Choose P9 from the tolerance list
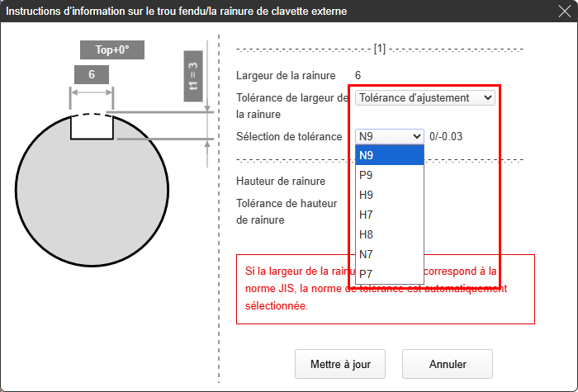Image resolution: width=578 pixels, height=392 pixels. coord(390,175)
